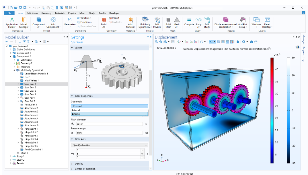Switch to the XZ view
The width and height of the screenshot is (308, 175).
pyautogui.click(x=196, y=42)
